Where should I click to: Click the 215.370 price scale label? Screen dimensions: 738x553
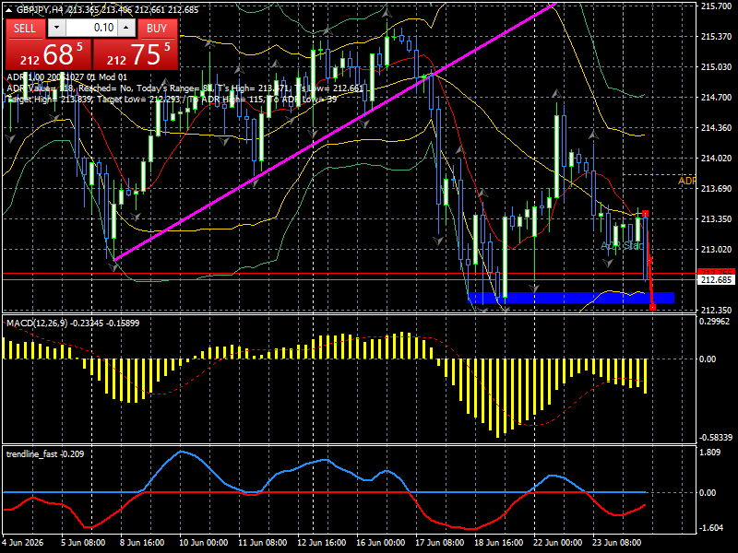716,37
